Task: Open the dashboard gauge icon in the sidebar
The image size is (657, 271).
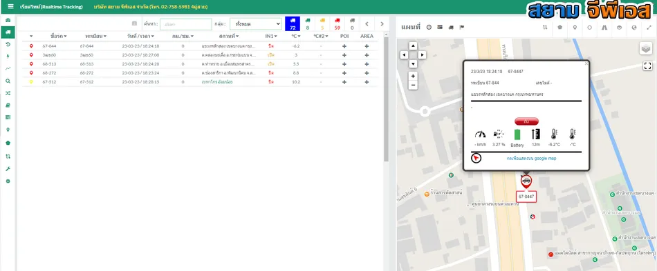Action: click(8, 20)
